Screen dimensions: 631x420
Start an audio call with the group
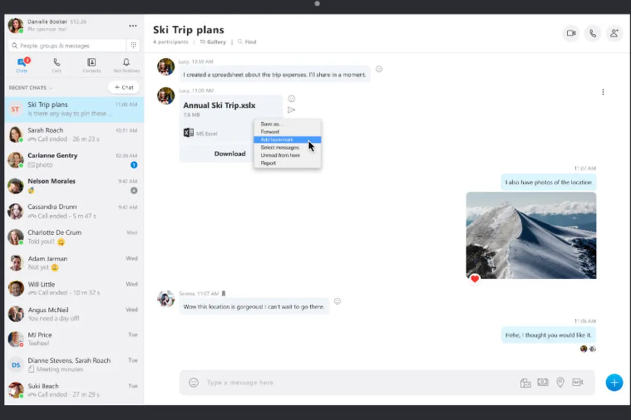pyautogui.click(x=593, y=33)
